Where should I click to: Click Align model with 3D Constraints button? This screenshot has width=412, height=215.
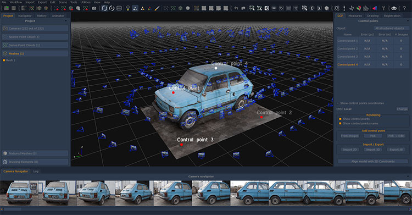[x=373, y=161]
